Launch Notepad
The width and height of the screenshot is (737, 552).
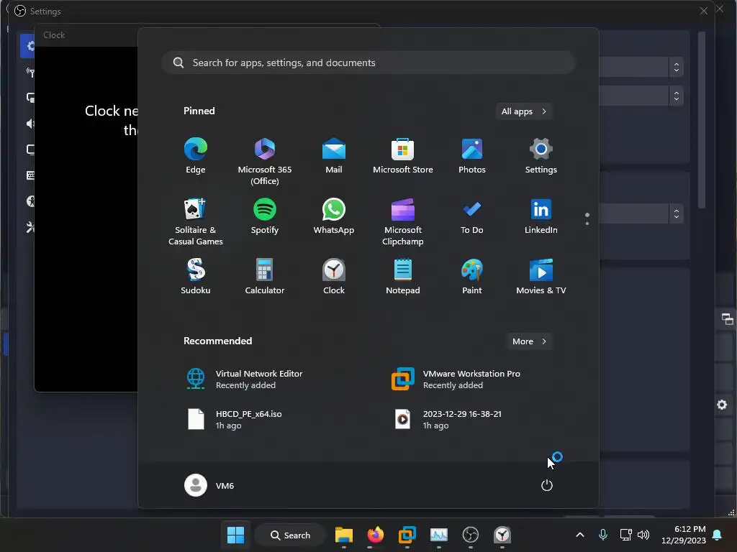click(403, 277)
